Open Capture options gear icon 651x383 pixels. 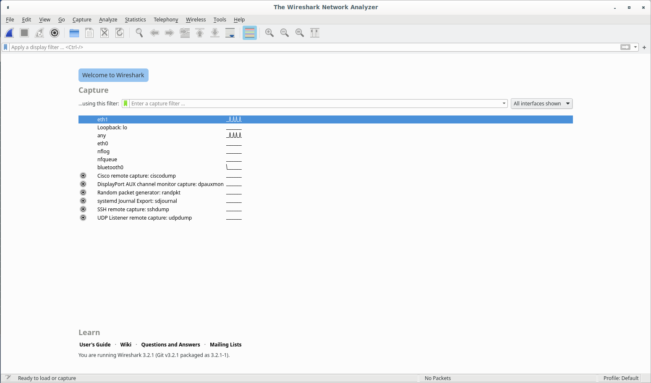tap(55, 33)
